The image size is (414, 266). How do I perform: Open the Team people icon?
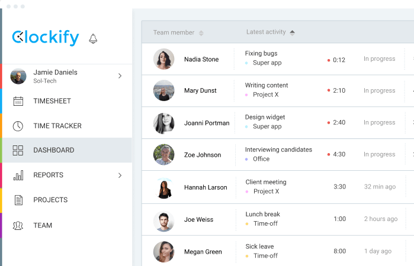click(x=18, y=225)
